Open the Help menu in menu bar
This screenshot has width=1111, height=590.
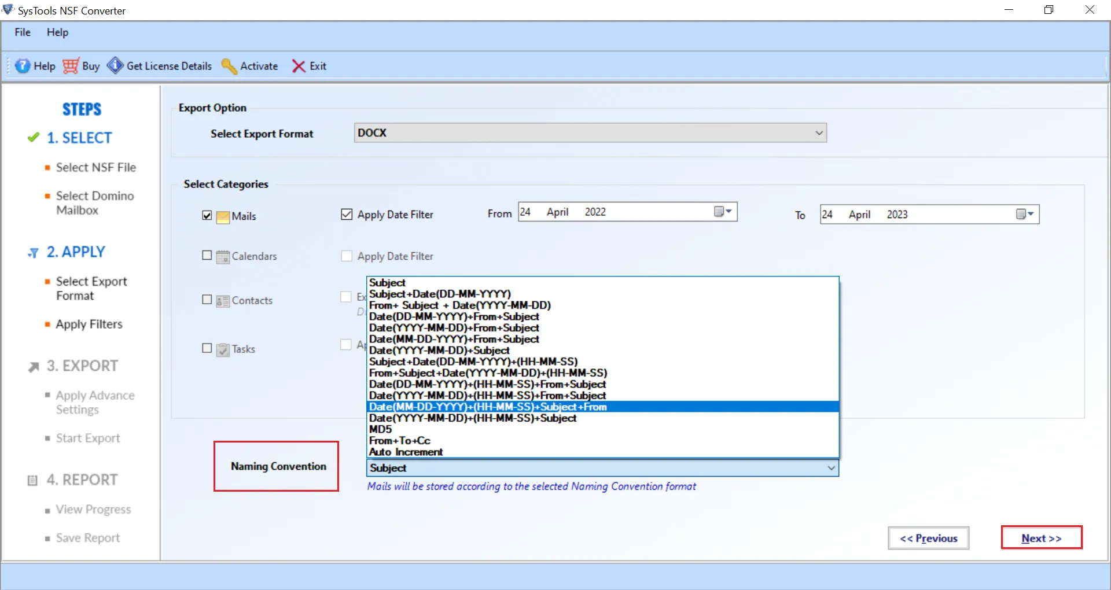(x=57, y=32)
